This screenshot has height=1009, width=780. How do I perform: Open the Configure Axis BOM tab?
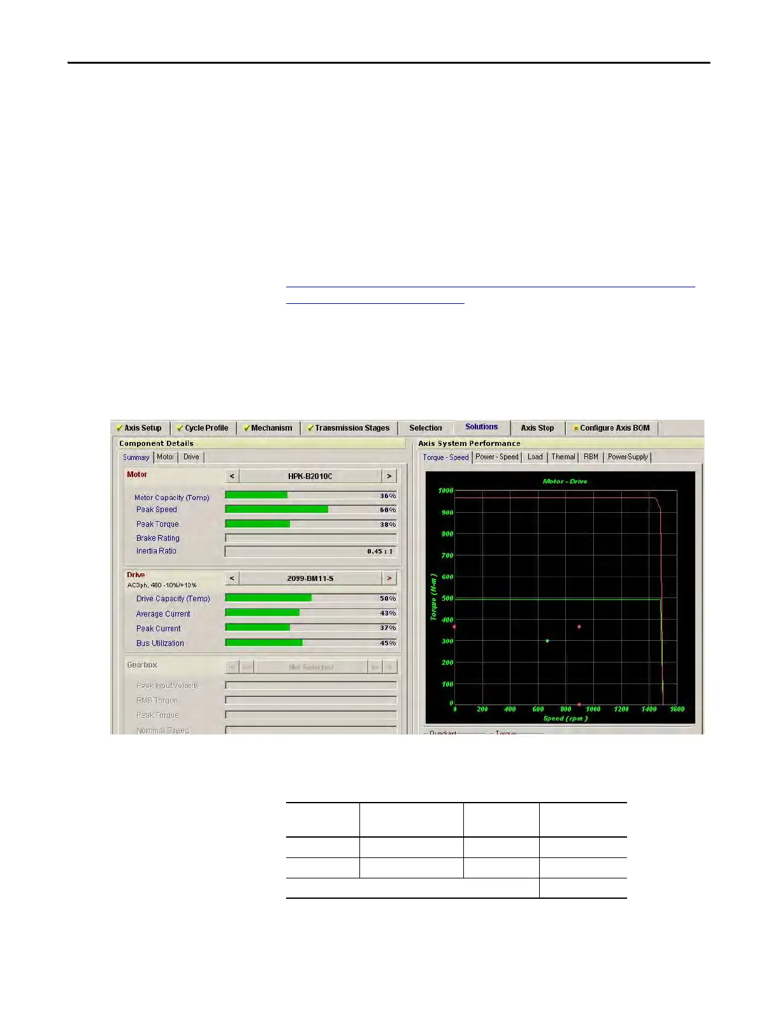click(612, 428)
